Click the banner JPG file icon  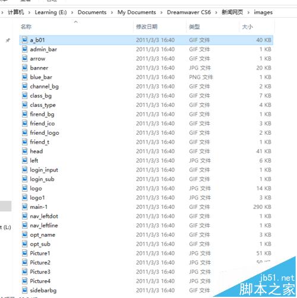click(x=24, y=68)
